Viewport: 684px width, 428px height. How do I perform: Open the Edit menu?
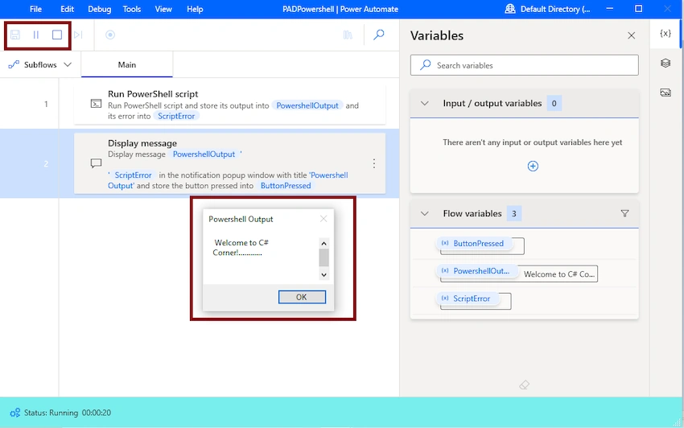coord(67,9)
